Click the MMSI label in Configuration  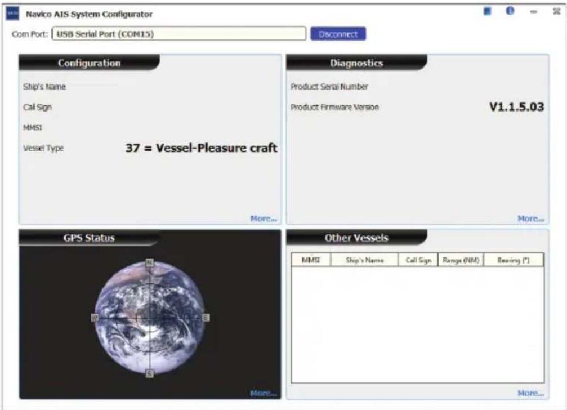coord(33,128)
